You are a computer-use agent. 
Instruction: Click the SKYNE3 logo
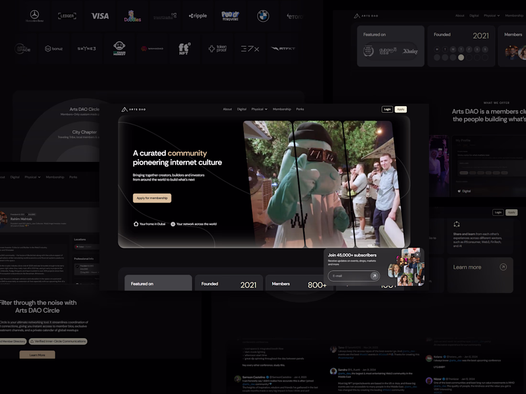[87, 49]
